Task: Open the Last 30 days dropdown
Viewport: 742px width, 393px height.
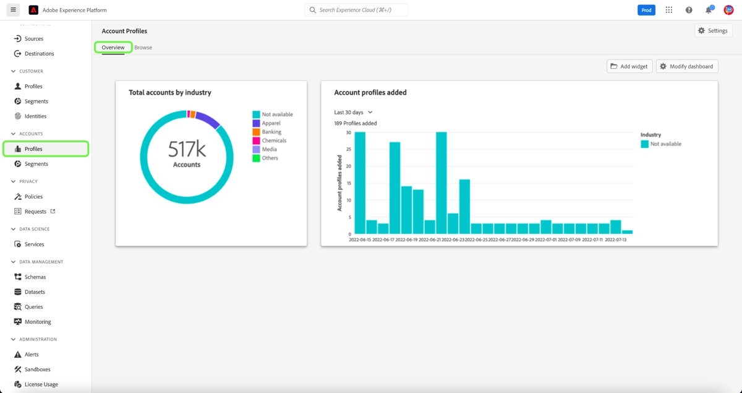Action: pyautogui.click(x=352, y=112)
